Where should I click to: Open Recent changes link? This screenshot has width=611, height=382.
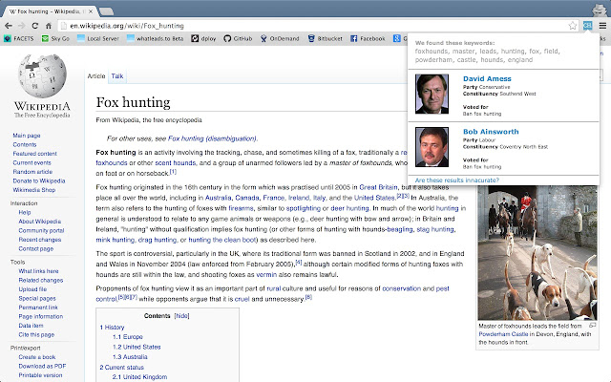coord(40,240)
